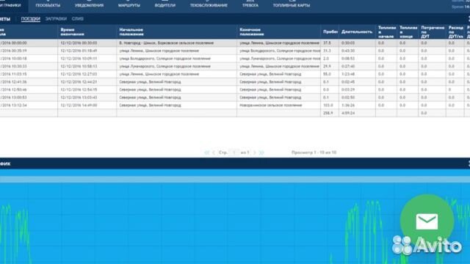Open the Топливные карты section
470x264 pixels.
292,4
